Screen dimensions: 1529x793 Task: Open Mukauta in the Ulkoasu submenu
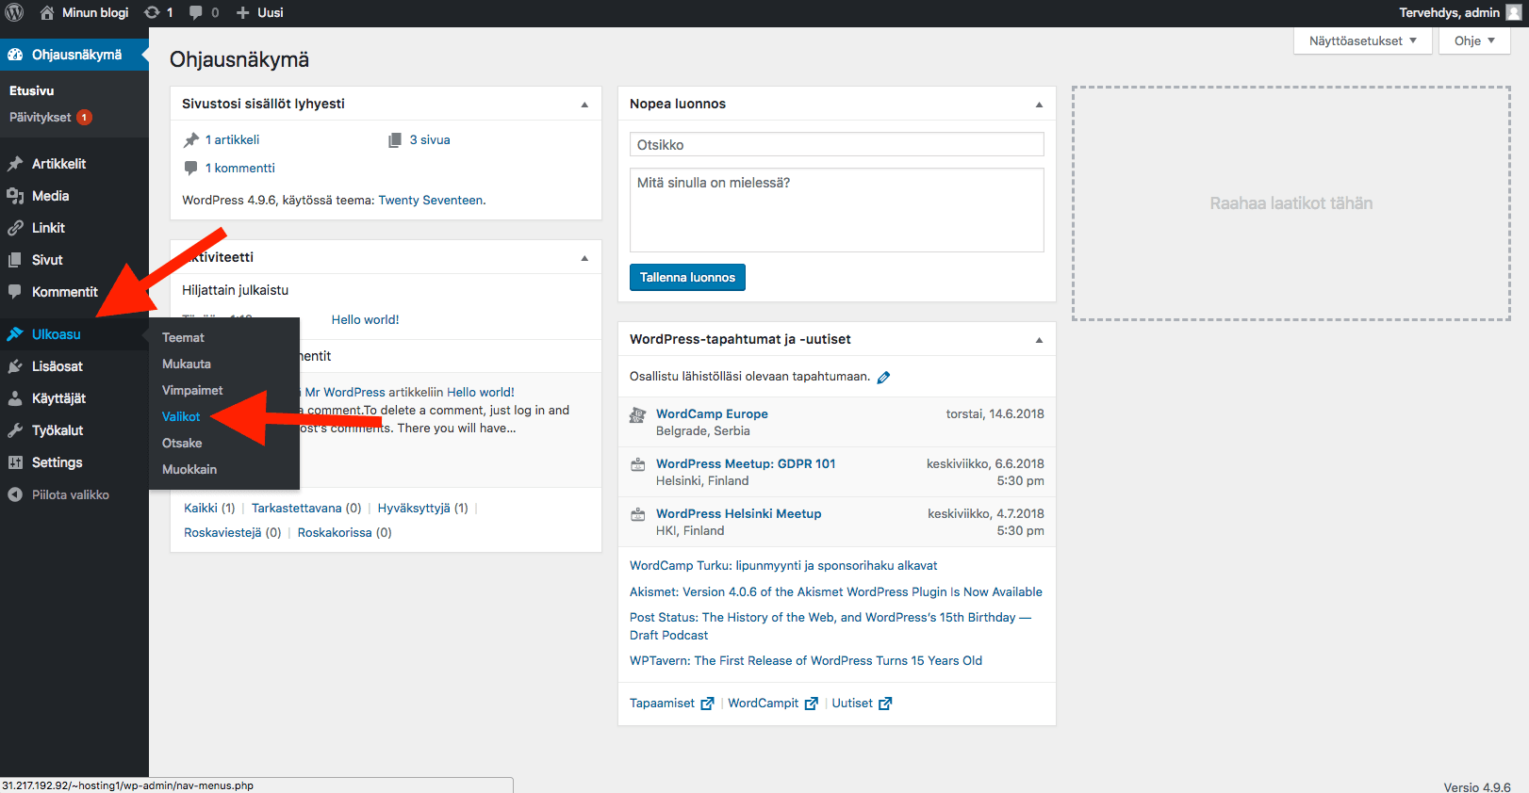pos(187,364)
